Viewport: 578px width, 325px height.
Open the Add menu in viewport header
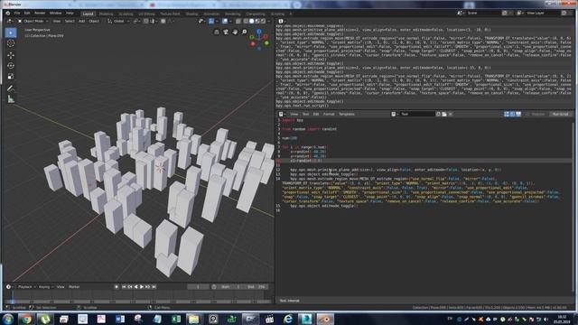pos(81,22)
